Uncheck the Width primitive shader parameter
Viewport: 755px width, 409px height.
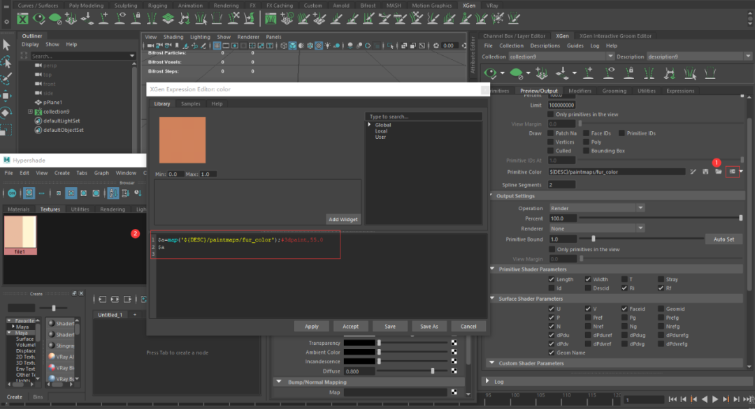coord(588,279)
